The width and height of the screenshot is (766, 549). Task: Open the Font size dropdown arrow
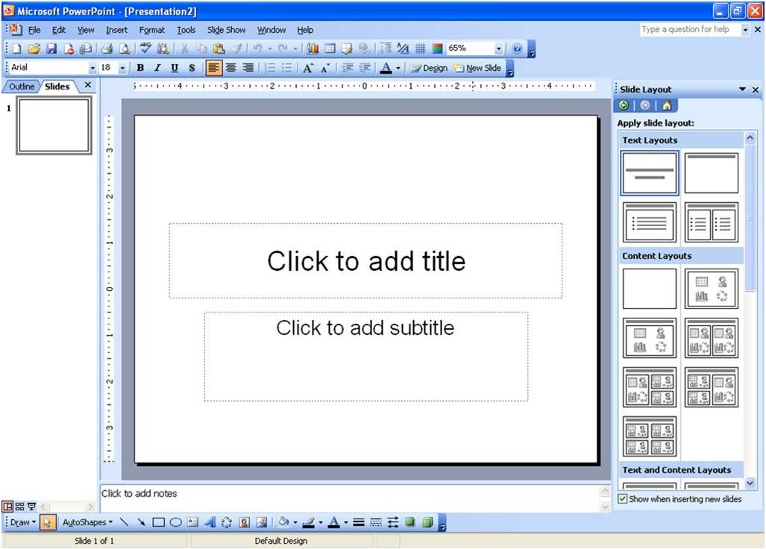point(122,68)
